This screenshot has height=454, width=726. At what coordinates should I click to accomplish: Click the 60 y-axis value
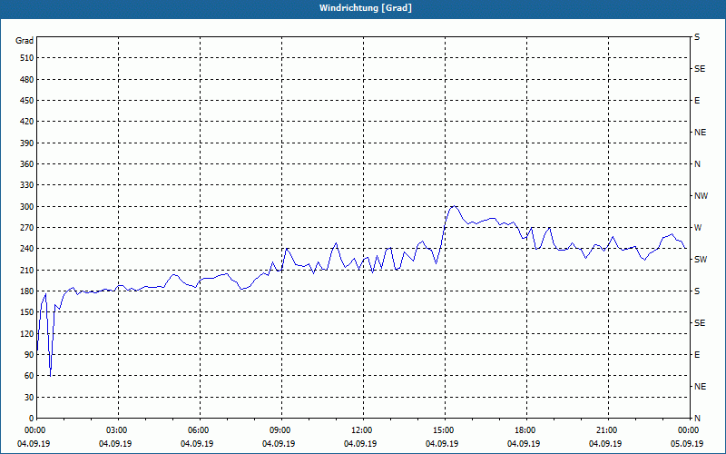coord(29,376)
